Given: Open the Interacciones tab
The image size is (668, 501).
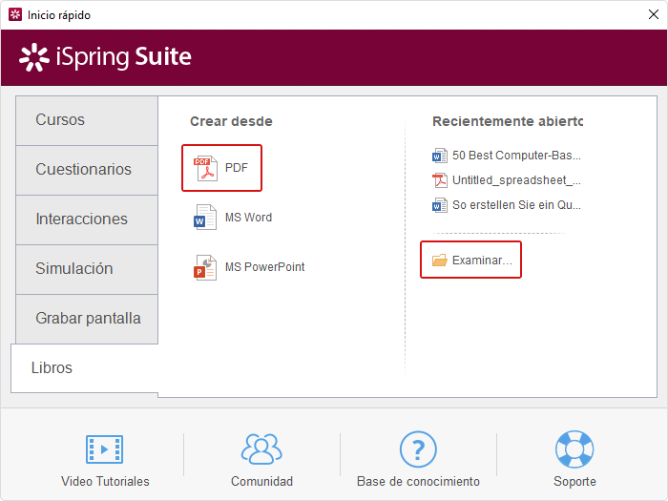Looking at the screenshot, I should tap(87, 219).
